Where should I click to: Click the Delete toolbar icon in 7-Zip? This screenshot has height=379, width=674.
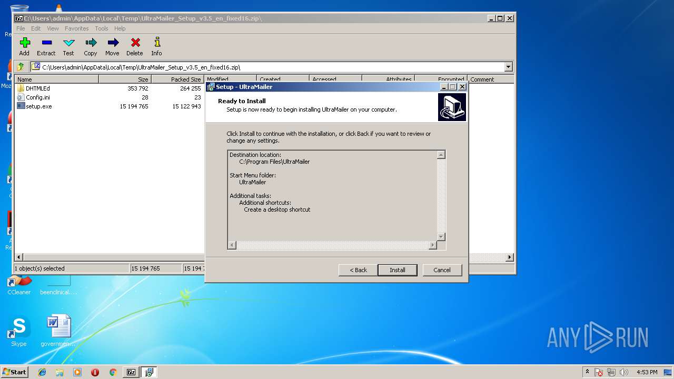point(135,46)
